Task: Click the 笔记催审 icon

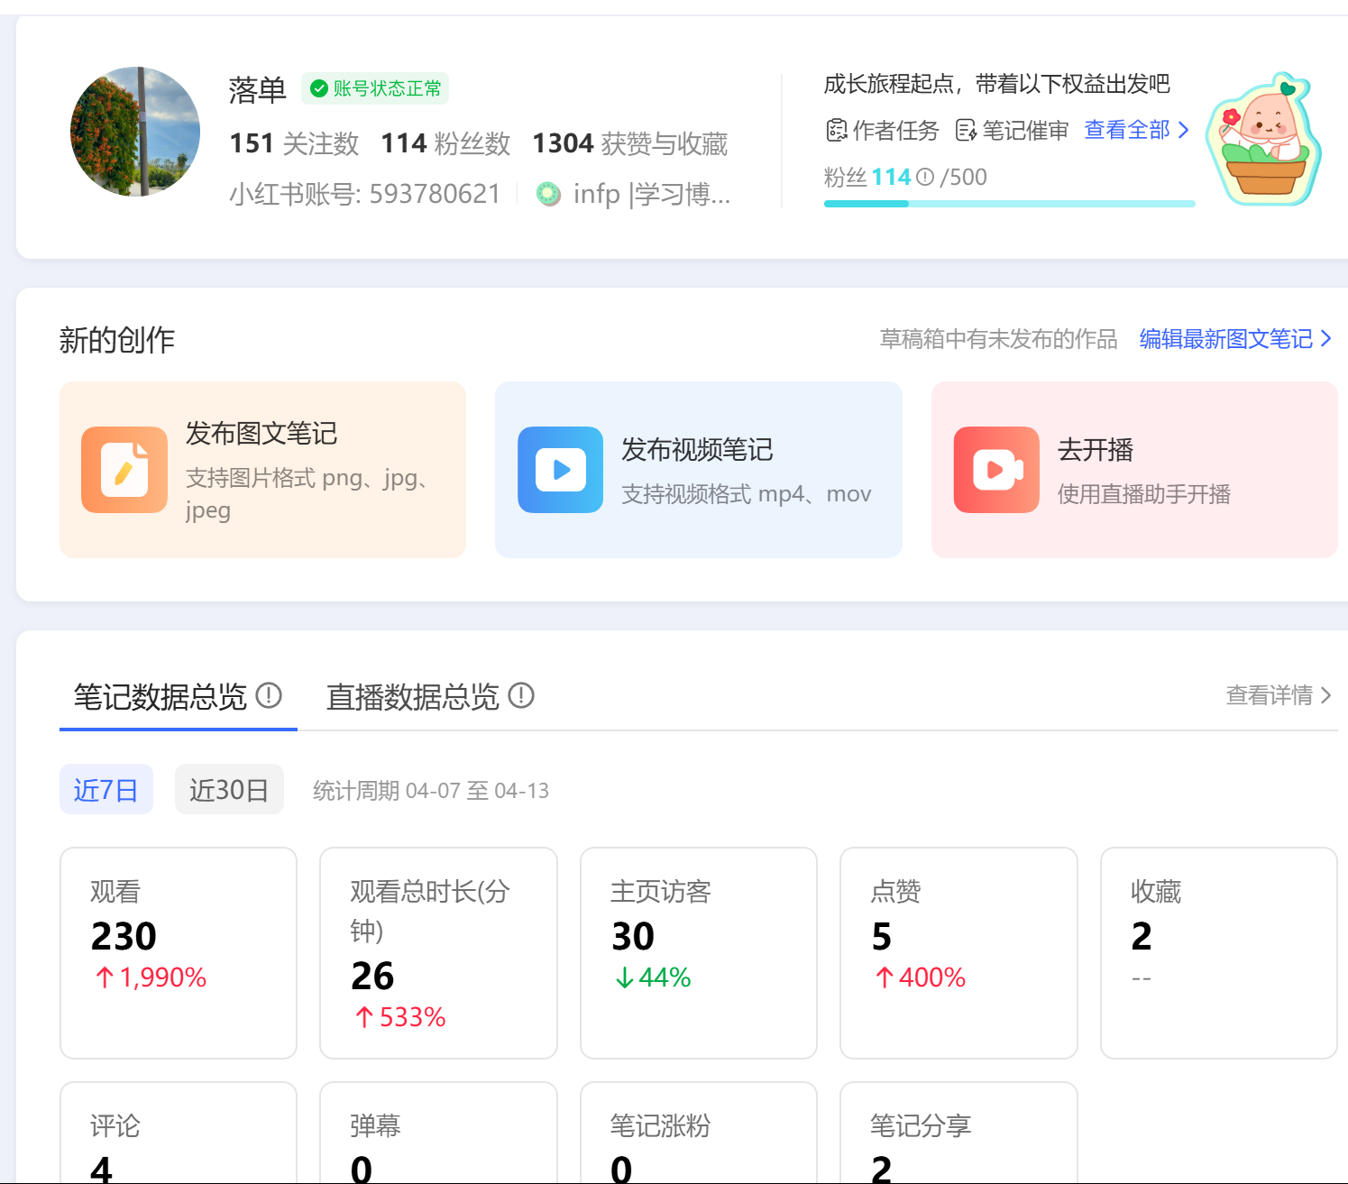Action: pyautogui.click(x=967, y=130)
